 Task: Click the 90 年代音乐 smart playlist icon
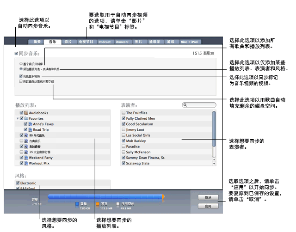pos(26,135)
